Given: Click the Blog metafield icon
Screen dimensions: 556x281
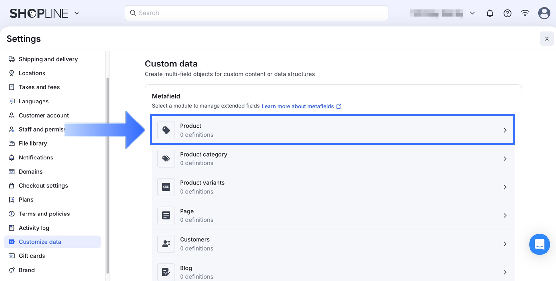Looking at the screenshot, I should (x=166, y=272).
